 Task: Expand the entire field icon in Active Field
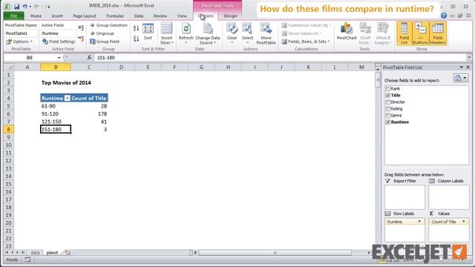click(x=81, y=28)
